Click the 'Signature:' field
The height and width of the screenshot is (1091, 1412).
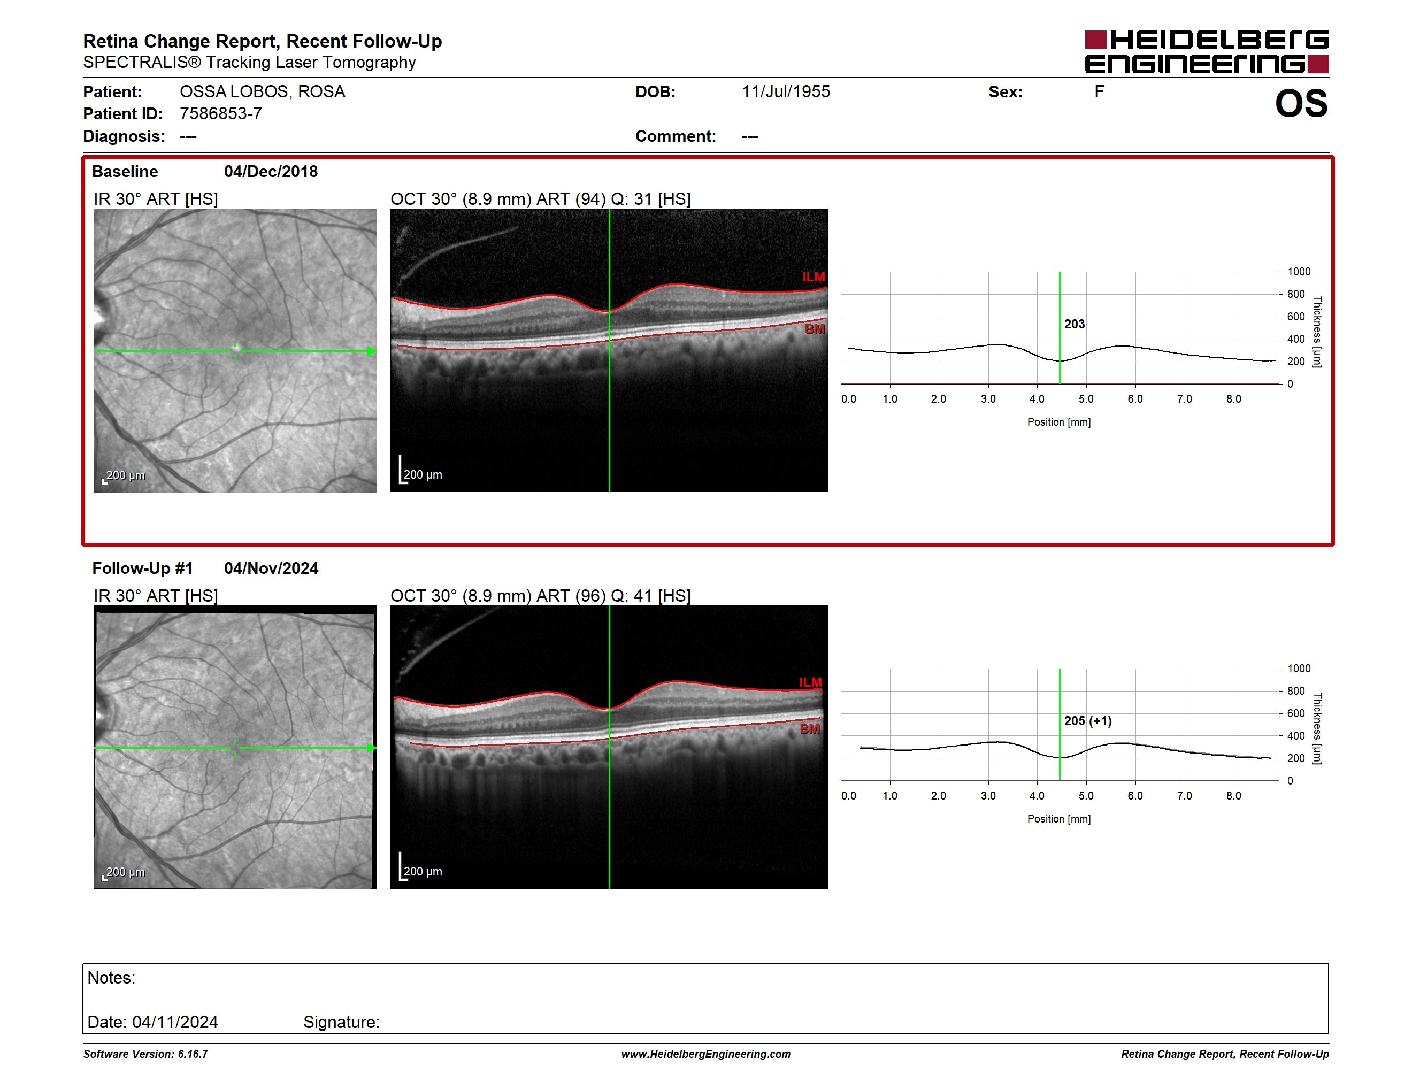point(341,1022)
